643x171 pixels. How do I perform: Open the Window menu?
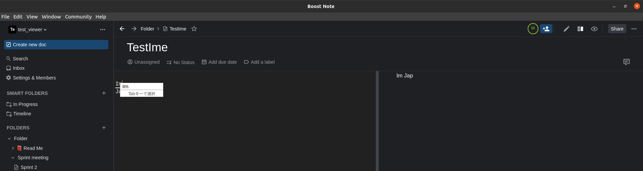pos(51,17)
